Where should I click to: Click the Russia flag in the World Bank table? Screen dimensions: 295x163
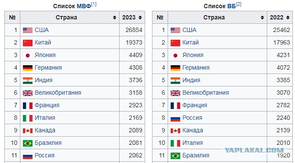coord(175,118)
